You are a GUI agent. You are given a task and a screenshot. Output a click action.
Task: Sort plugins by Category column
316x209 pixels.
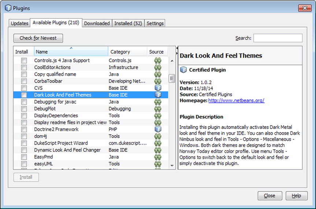pyautogui.click(x=127, y=52)
